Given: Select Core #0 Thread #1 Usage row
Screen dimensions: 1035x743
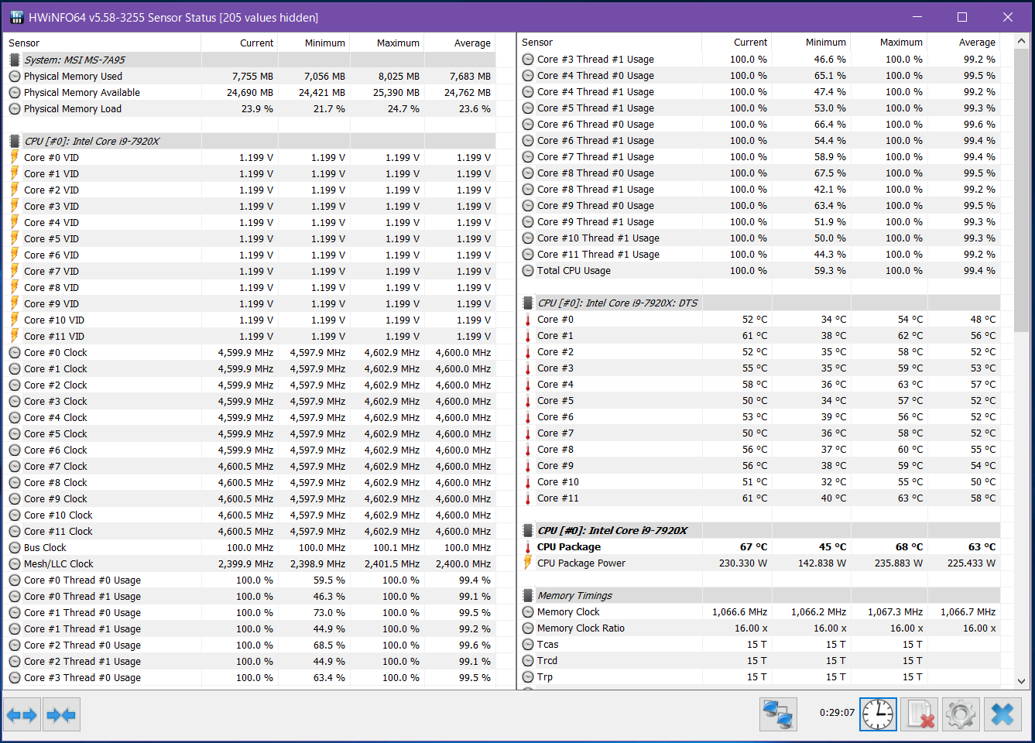Looking at the screenshot, I should point(249,596).
